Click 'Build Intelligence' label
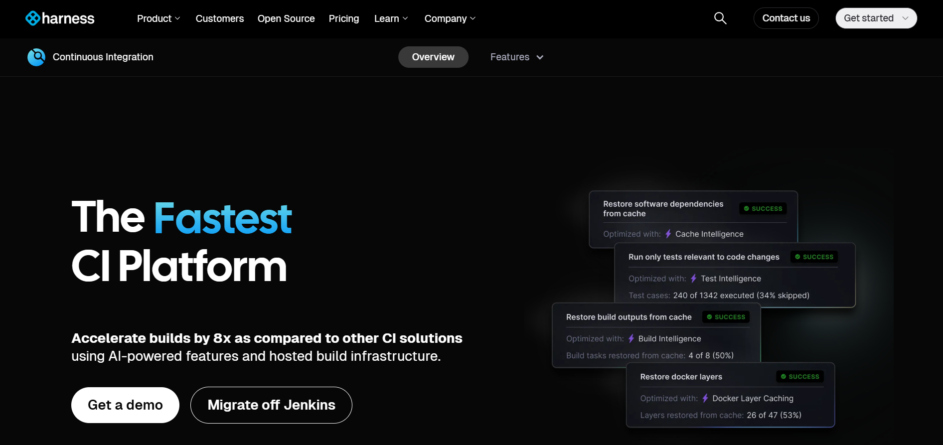Viewport: 943px width, 445px height. pyautogui.click(x=669, y=339)
